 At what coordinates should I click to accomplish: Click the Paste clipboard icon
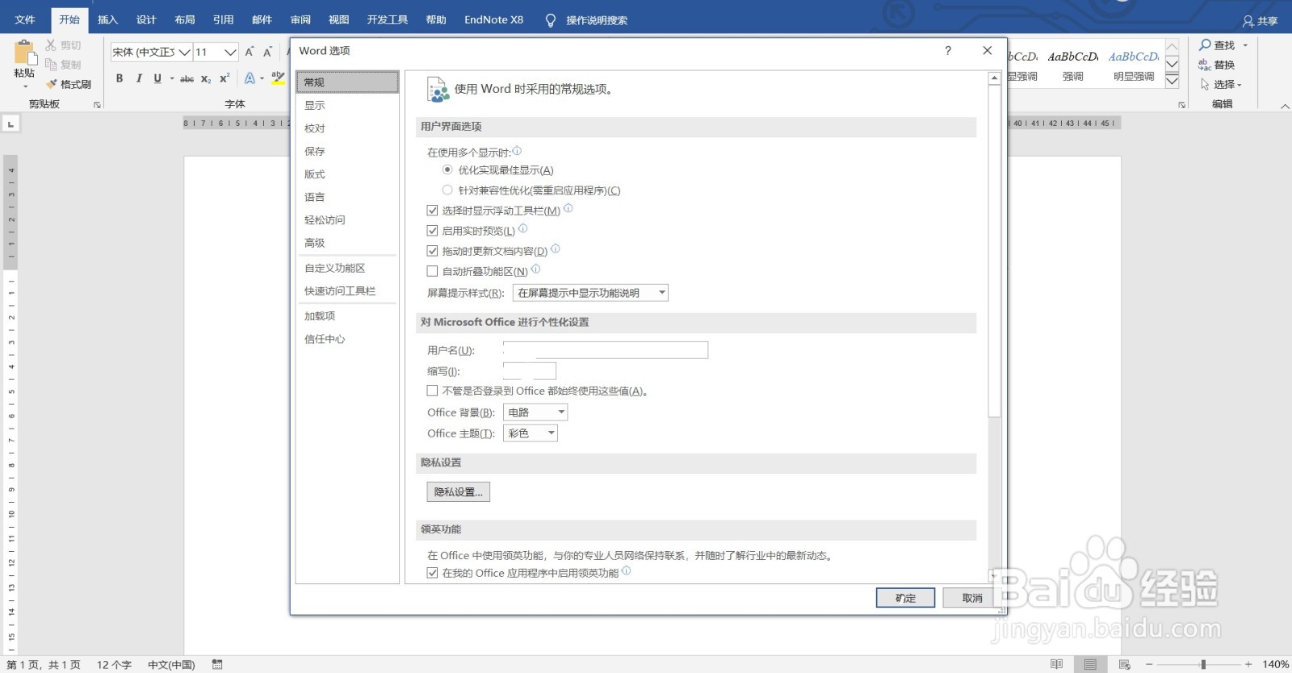(x=24, y=52)
